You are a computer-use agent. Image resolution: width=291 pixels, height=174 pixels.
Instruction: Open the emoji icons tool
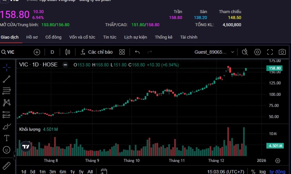coord(7,150)
